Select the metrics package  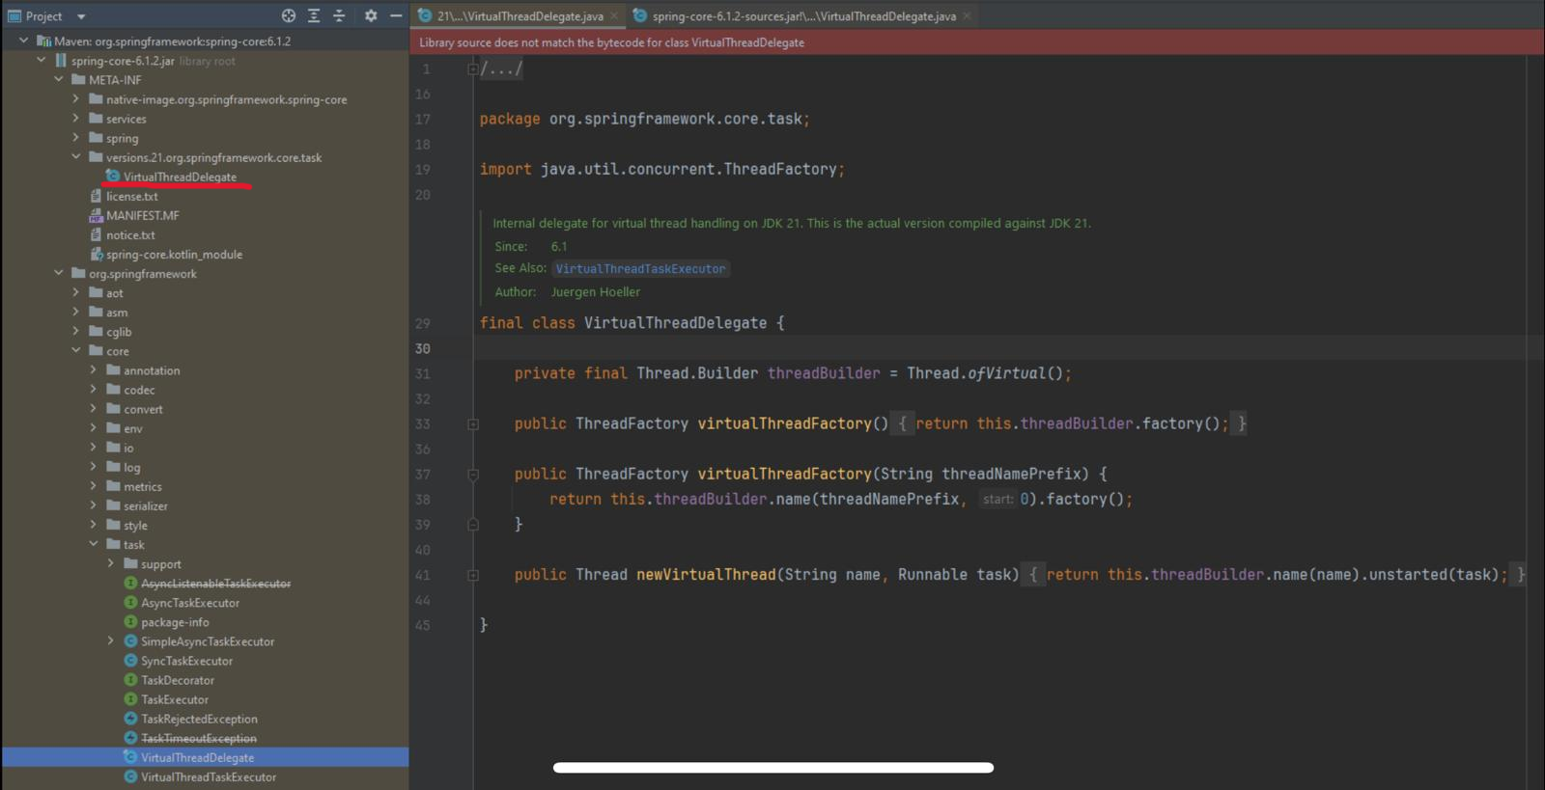pyautogui.click(x=143, y=486)
